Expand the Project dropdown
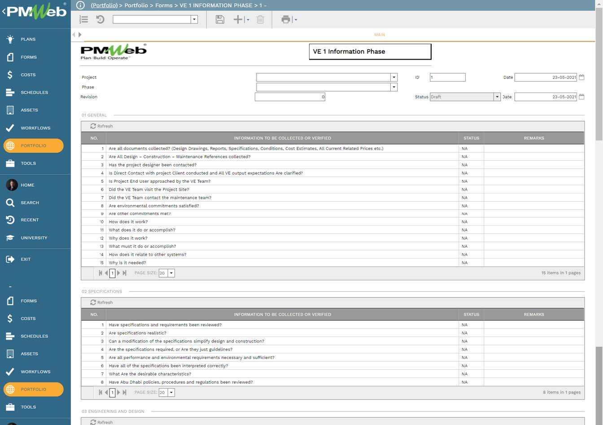Screen dimensions: 603x425 pyautogui.click(x=393, y=77)
